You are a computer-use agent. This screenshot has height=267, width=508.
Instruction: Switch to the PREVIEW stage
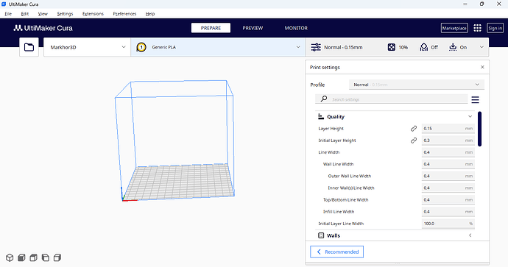[x=253, y=28]
